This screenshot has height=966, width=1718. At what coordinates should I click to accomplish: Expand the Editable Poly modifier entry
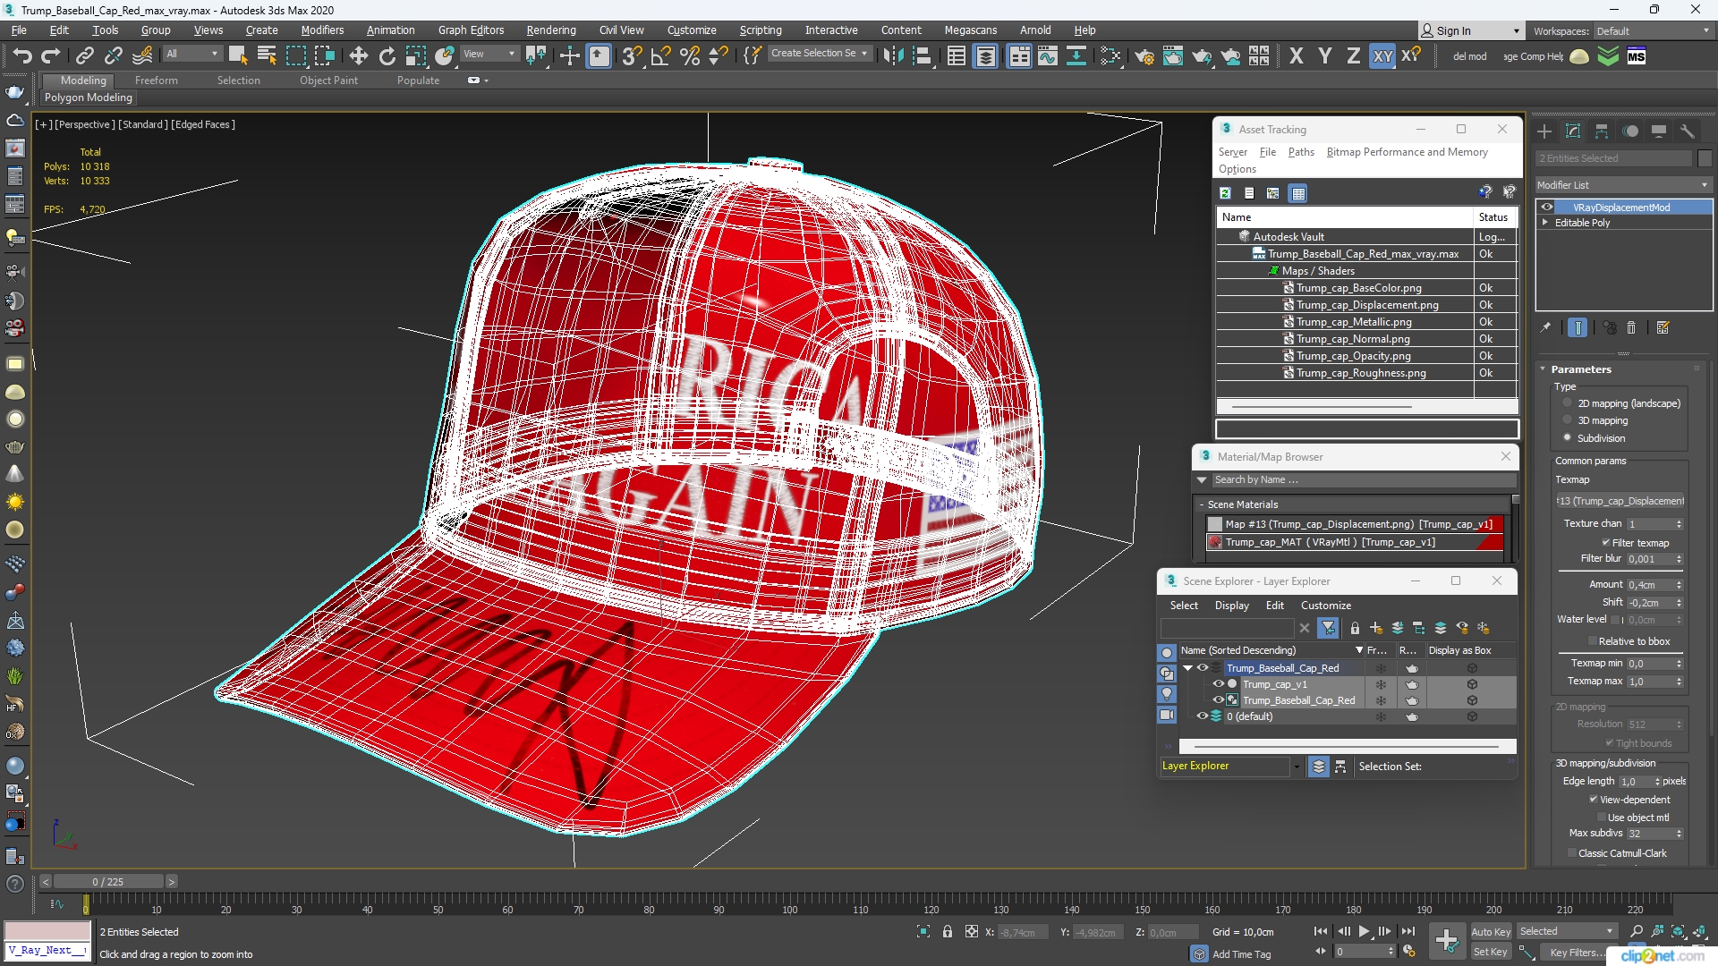tap(1545, 223)
